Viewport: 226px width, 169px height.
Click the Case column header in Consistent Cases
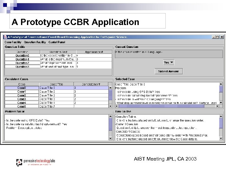click(22, 84)
